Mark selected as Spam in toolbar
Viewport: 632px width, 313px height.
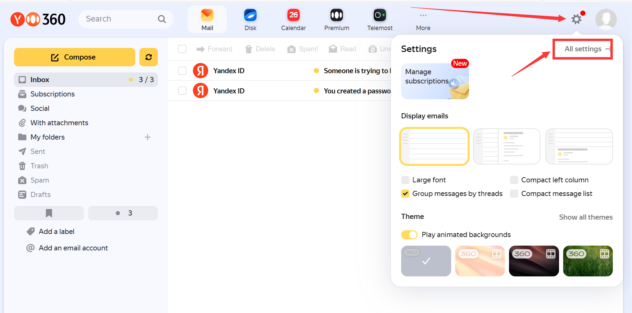[x=303, y=49]
